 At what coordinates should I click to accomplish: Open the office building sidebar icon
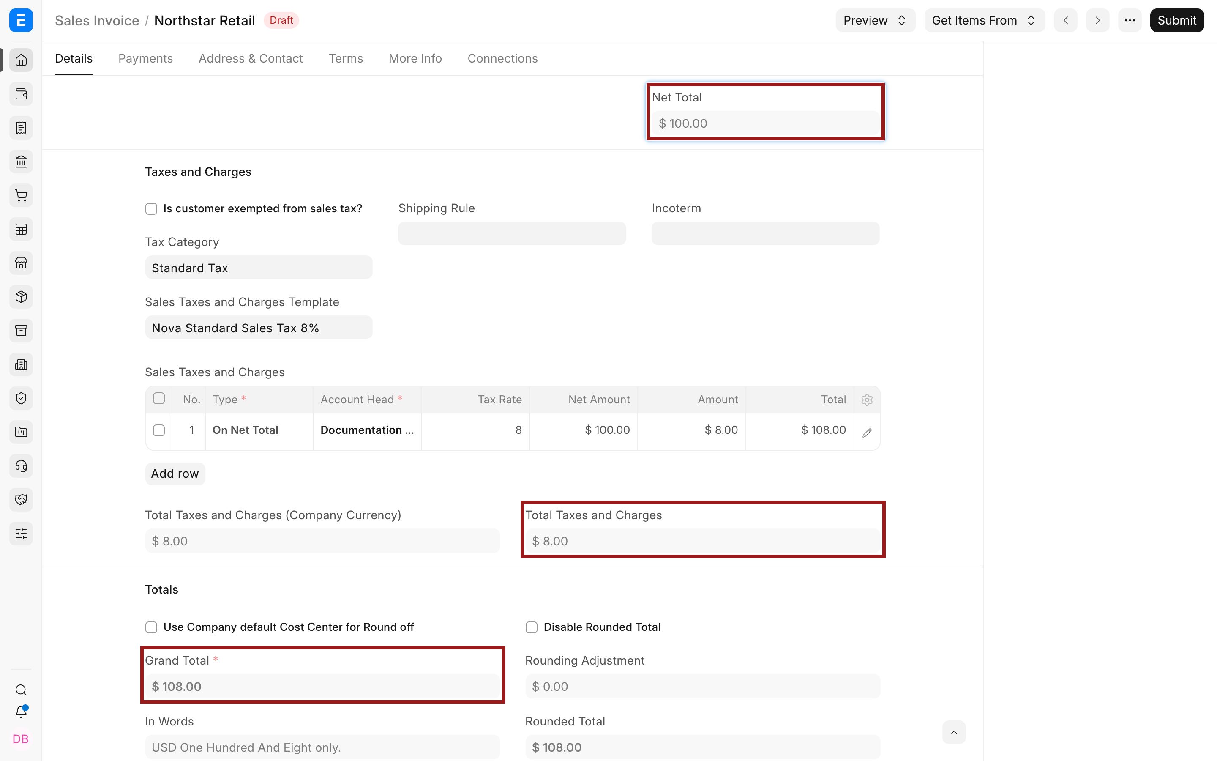click(x=21, y=364)
